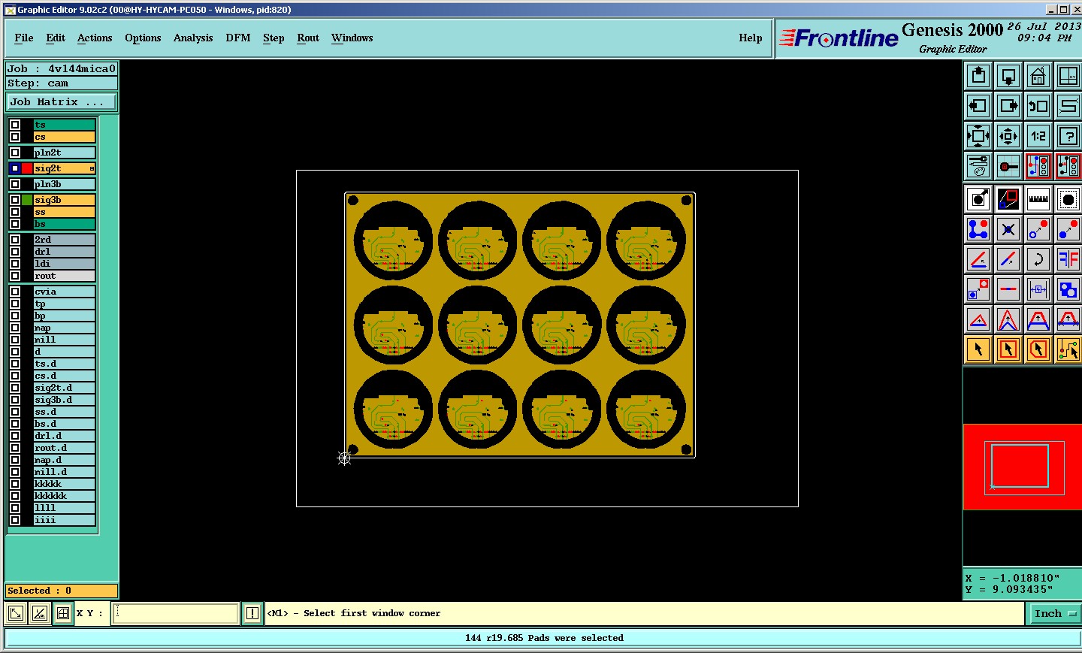1082x653 pixels.
Task: Click the pan up arrow icon
Action: tap(978, 76)
